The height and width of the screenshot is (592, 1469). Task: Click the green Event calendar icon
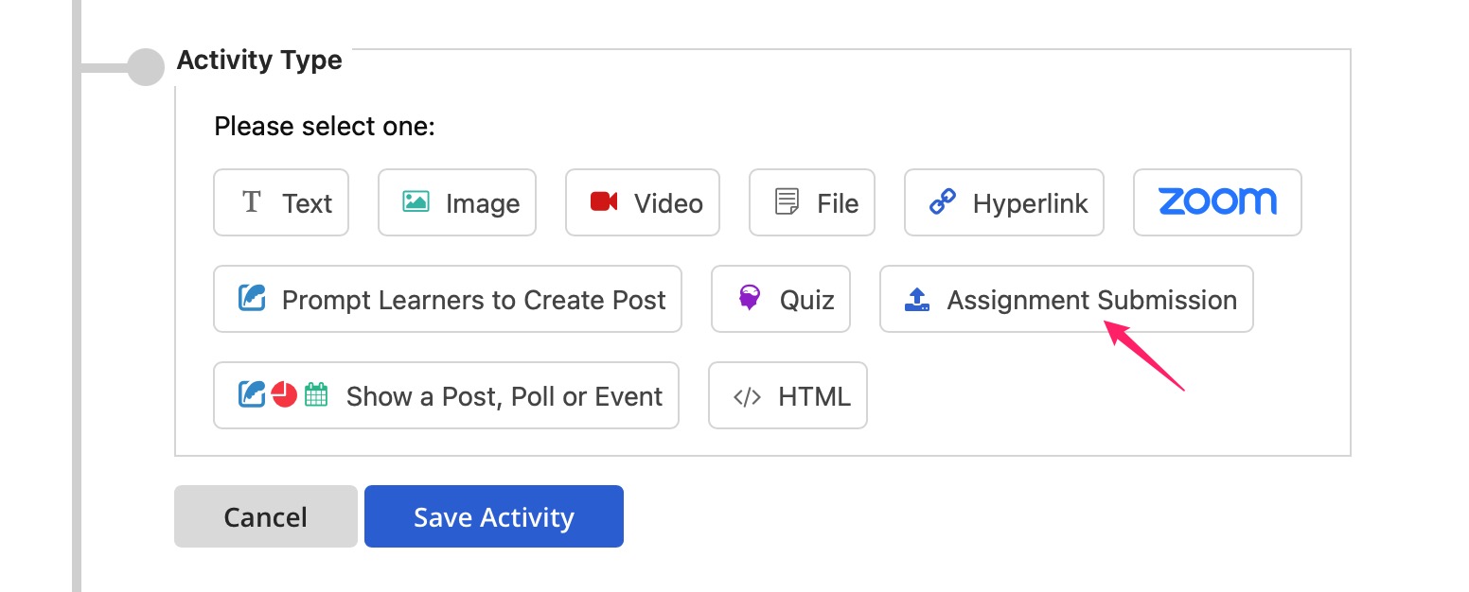pos(316,394)
